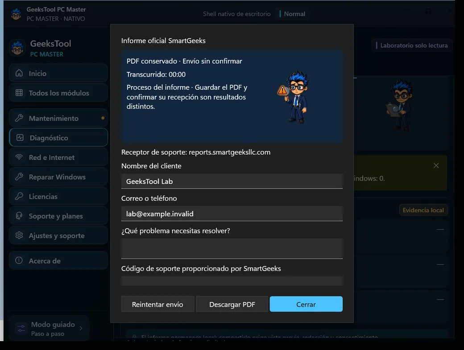Click the 'Transcurrido: 00:00' timer text
464x350 pixels.
tap(156, 74)
